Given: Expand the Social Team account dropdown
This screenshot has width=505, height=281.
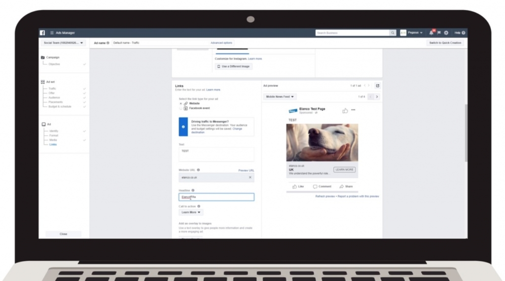Looking at the screenshot, I should (64, 43).
